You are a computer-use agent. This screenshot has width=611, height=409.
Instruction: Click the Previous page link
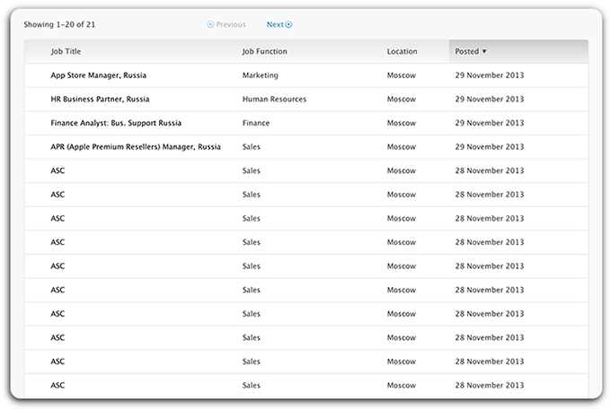230,25
